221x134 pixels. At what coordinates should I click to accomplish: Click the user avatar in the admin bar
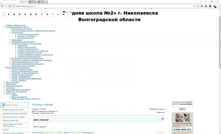point(4,14)
